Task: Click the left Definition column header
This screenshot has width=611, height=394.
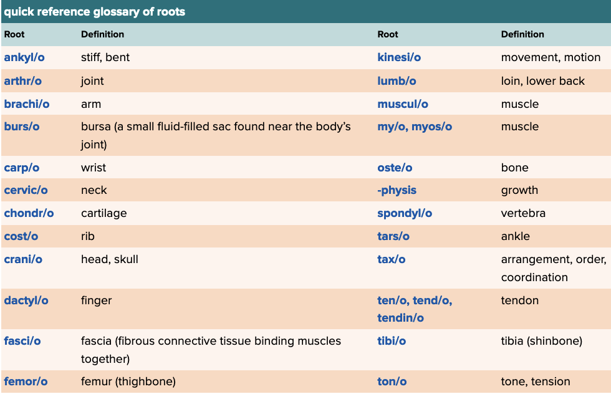Action: pyautogui.click(x=102, y=34)
